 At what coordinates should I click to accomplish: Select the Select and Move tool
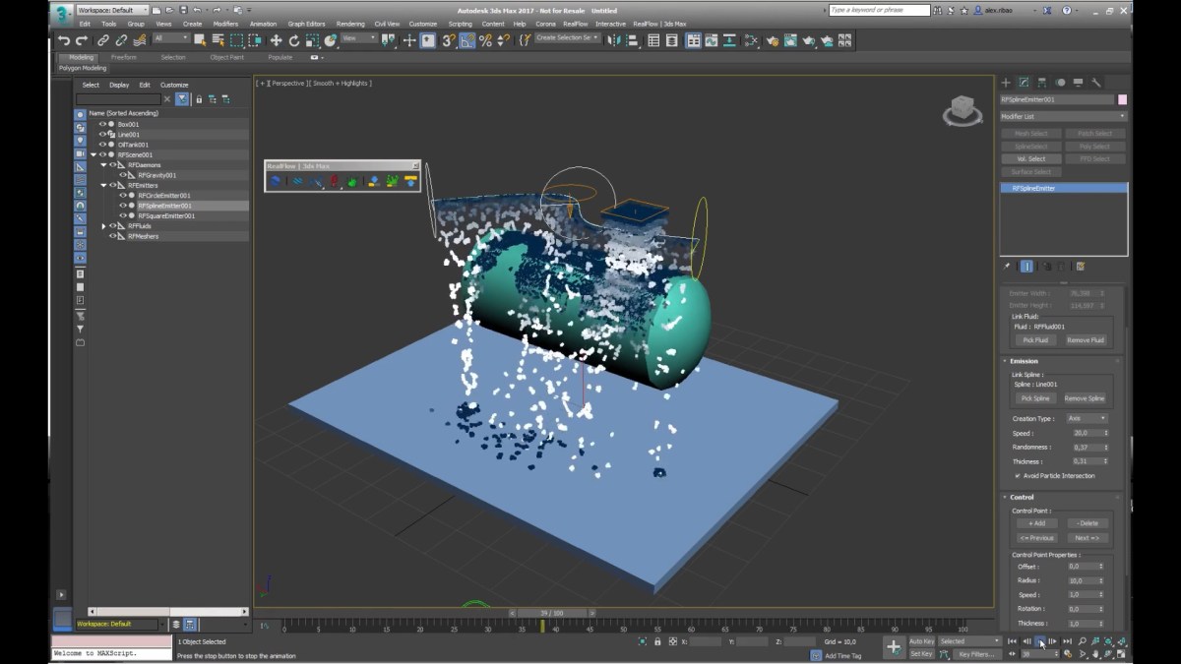click(277, 40)
